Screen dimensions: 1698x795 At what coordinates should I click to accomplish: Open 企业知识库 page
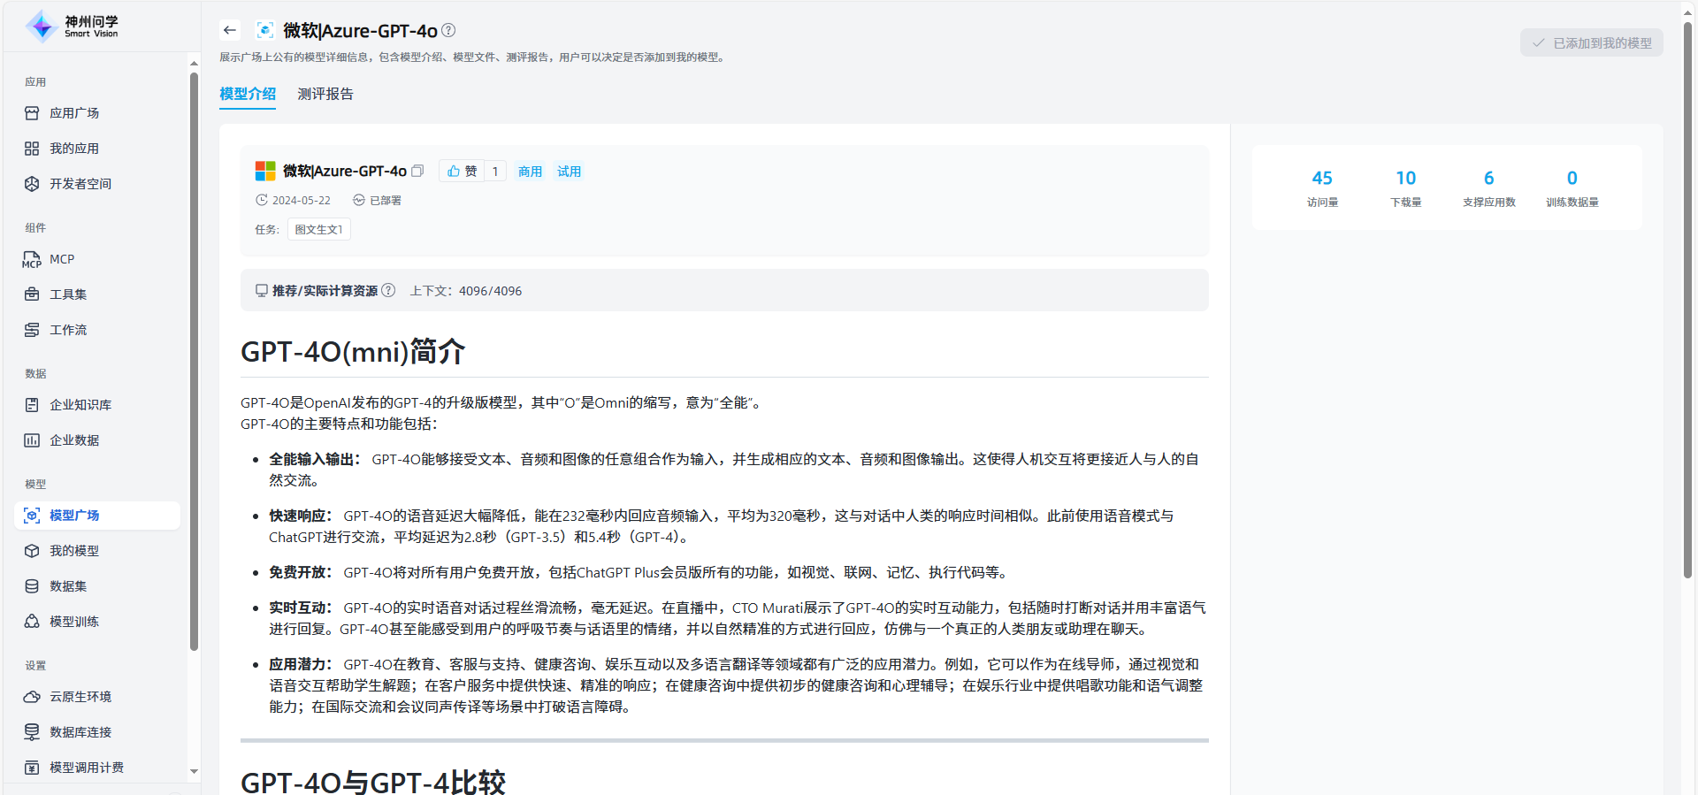pyautogui.click(x=80, y=405)
